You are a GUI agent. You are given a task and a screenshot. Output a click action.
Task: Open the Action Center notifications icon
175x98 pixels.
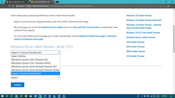pos(171,96)
